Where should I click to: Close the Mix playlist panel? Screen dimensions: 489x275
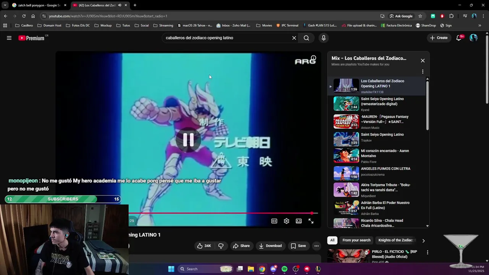click(x=423, y=61)
